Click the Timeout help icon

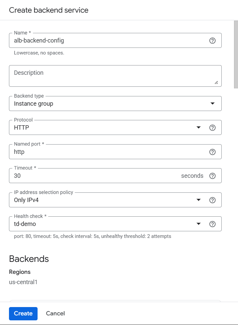click(212, 176)
